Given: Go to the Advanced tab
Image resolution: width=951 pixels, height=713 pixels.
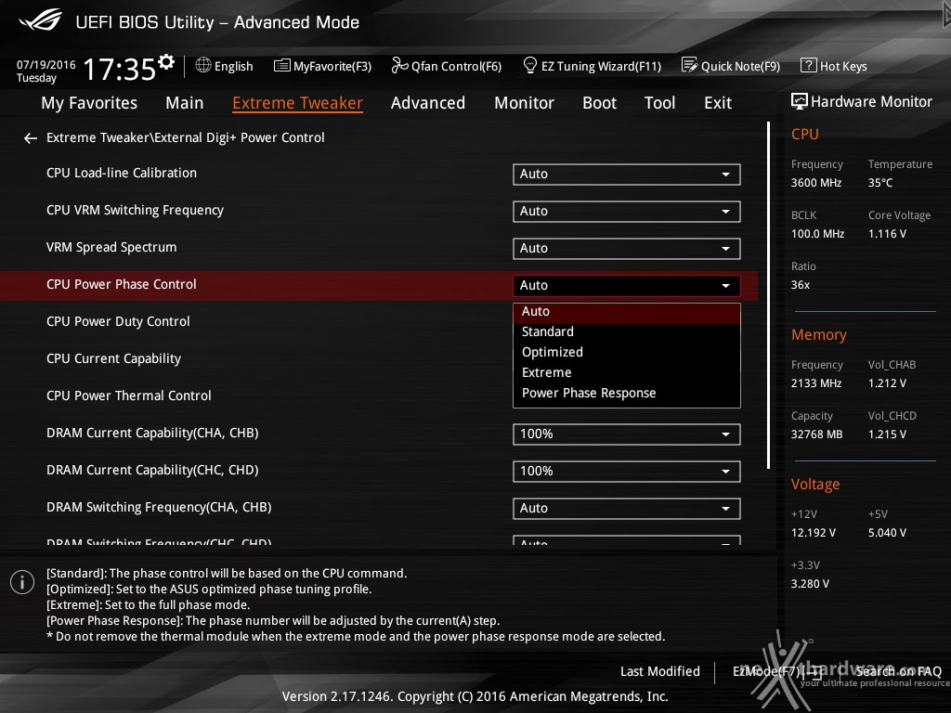Looking at the screenshot, I should tap(427, 103).
